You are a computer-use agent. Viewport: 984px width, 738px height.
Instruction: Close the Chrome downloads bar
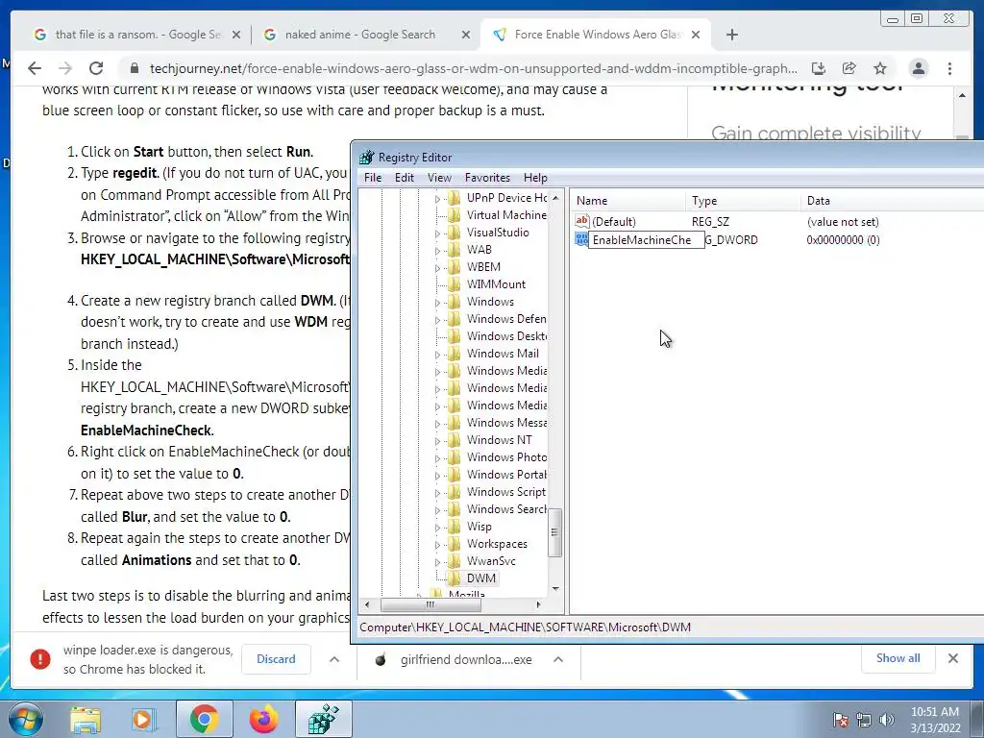pos(952,658)
